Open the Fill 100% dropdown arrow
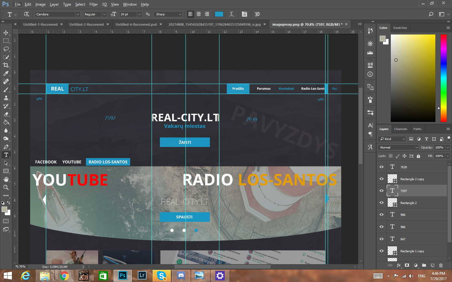Screen dimensions: 452x282 point(448,156)
